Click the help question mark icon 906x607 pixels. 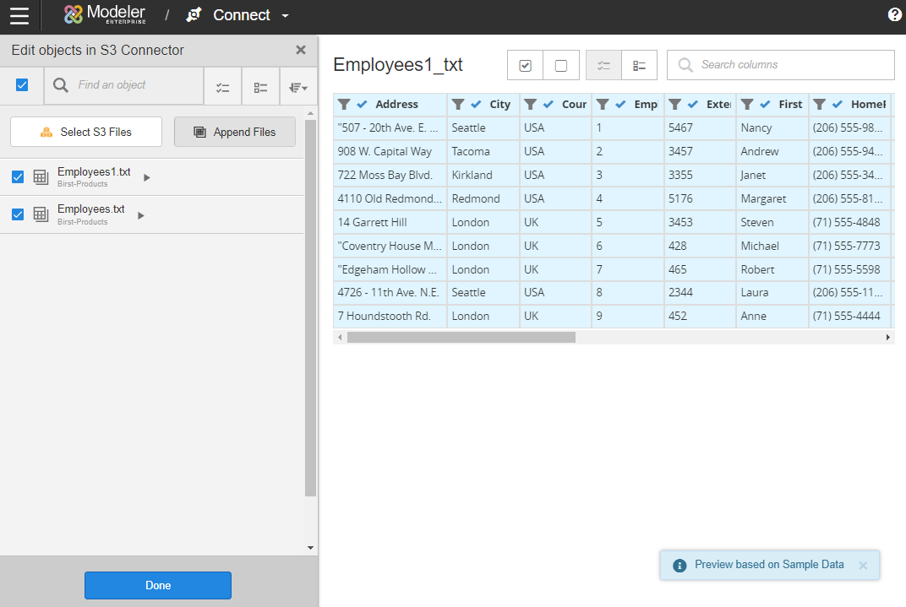[895, 15]
